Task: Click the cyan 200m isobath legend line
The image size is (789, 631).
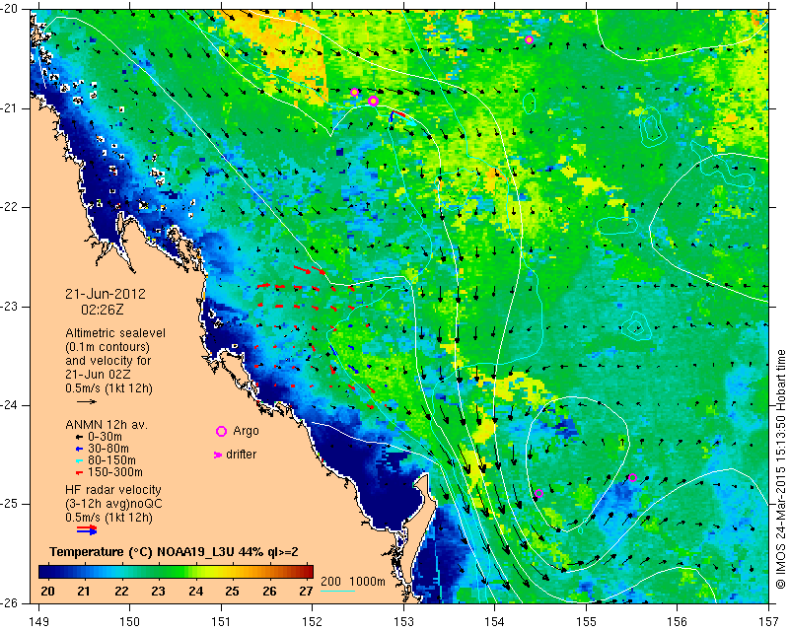Action: tap(337, 591)
